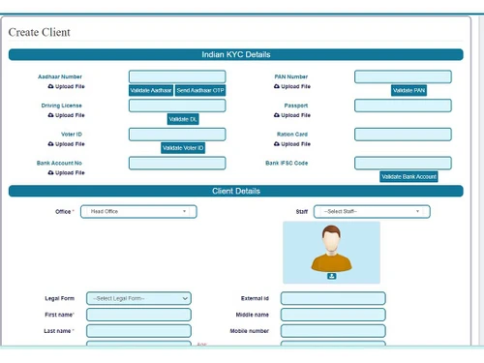Screen dimensions: 484x363
Task: Click the Indian KYC Details section header
Action: click(x=236, y=54)
